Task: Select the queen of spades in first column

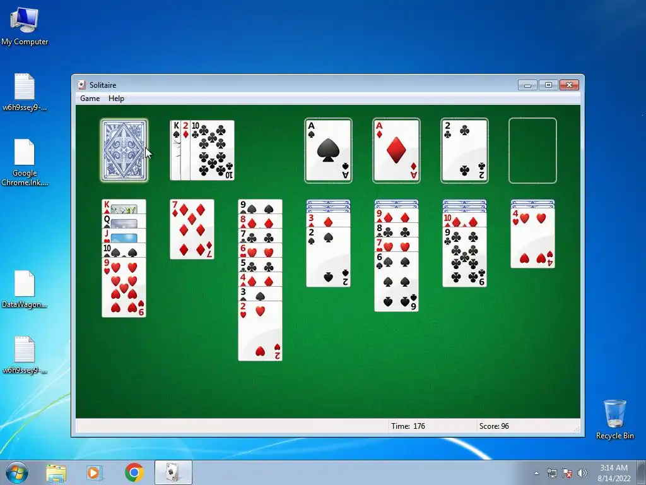Action: coord(124,222)
